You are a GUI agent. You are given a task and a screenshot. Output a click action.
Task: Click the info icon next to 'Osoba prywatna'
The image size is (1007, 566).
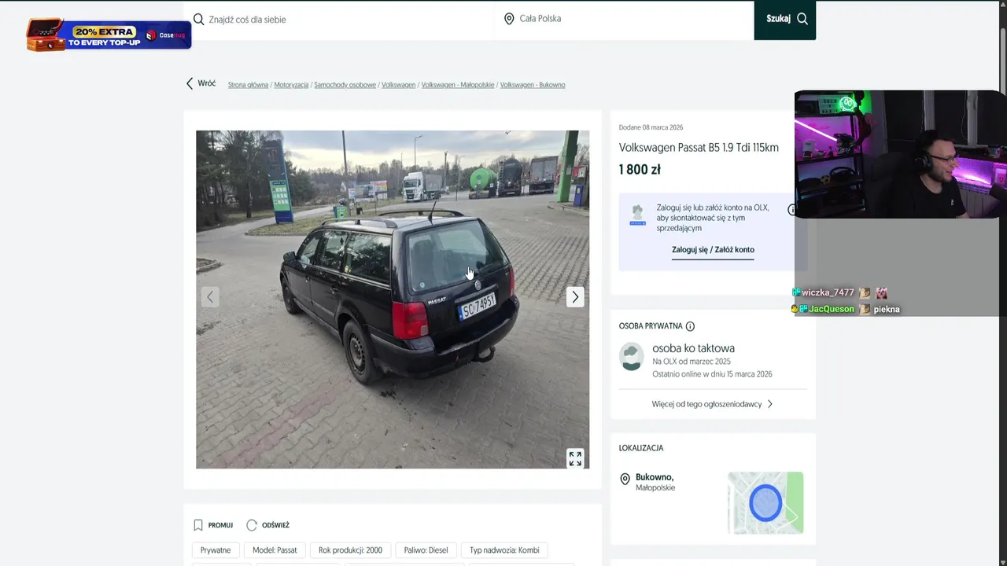click(x=690, y=326)
